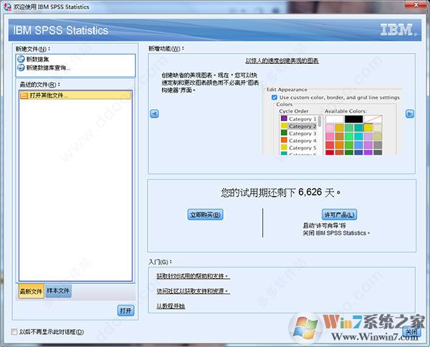Screen dimensions: 430x347
Task: Tick the don't show this dialog again checkbox
Action: [x=14, y=332]
